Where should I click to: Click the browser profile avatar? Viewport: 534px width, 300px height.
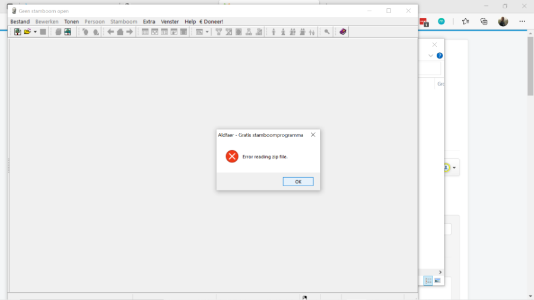503,21
